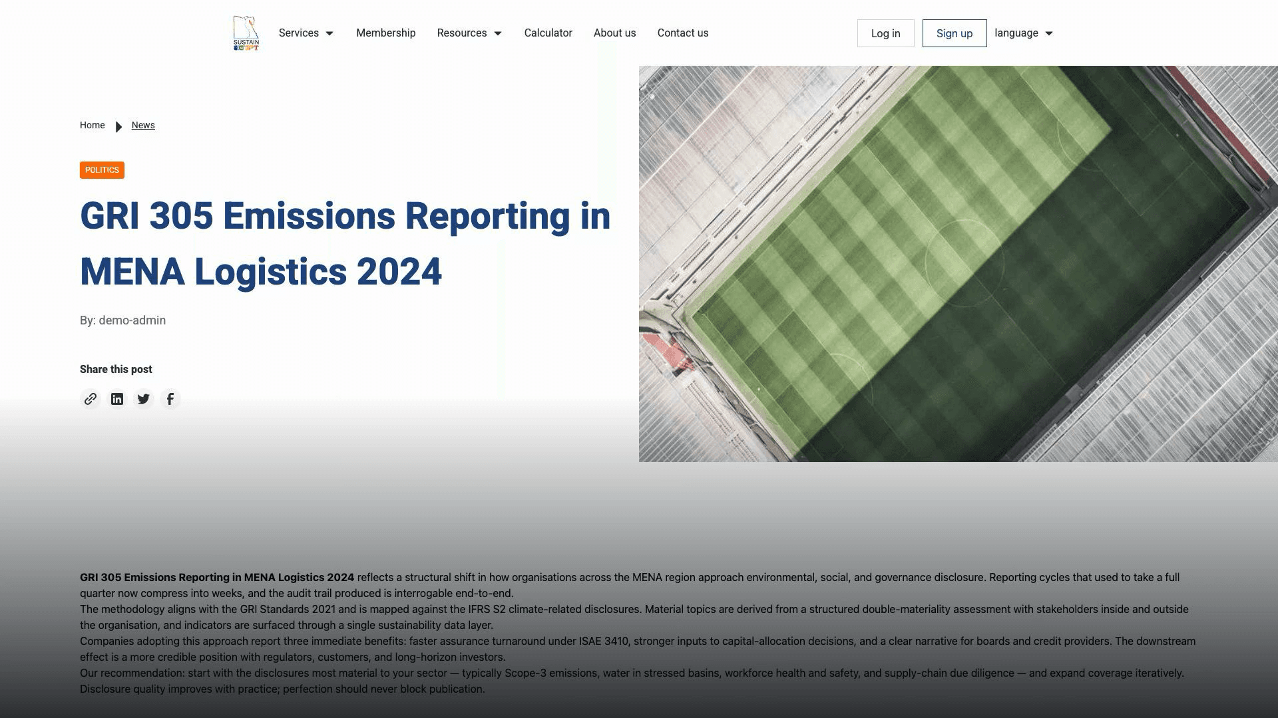
Task: Click the Sustain Egypt logo
Action: coord(246,33)
